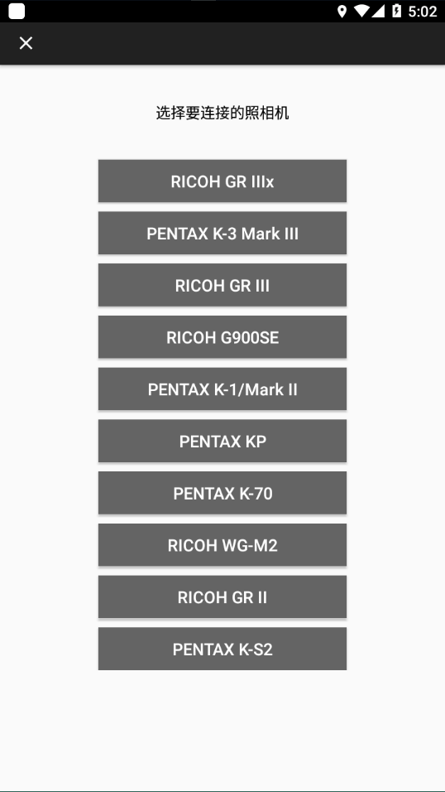Screen dimensions: 445x792
Task: Choose the PENTAX KP camera
Action: tap(223, 442)
